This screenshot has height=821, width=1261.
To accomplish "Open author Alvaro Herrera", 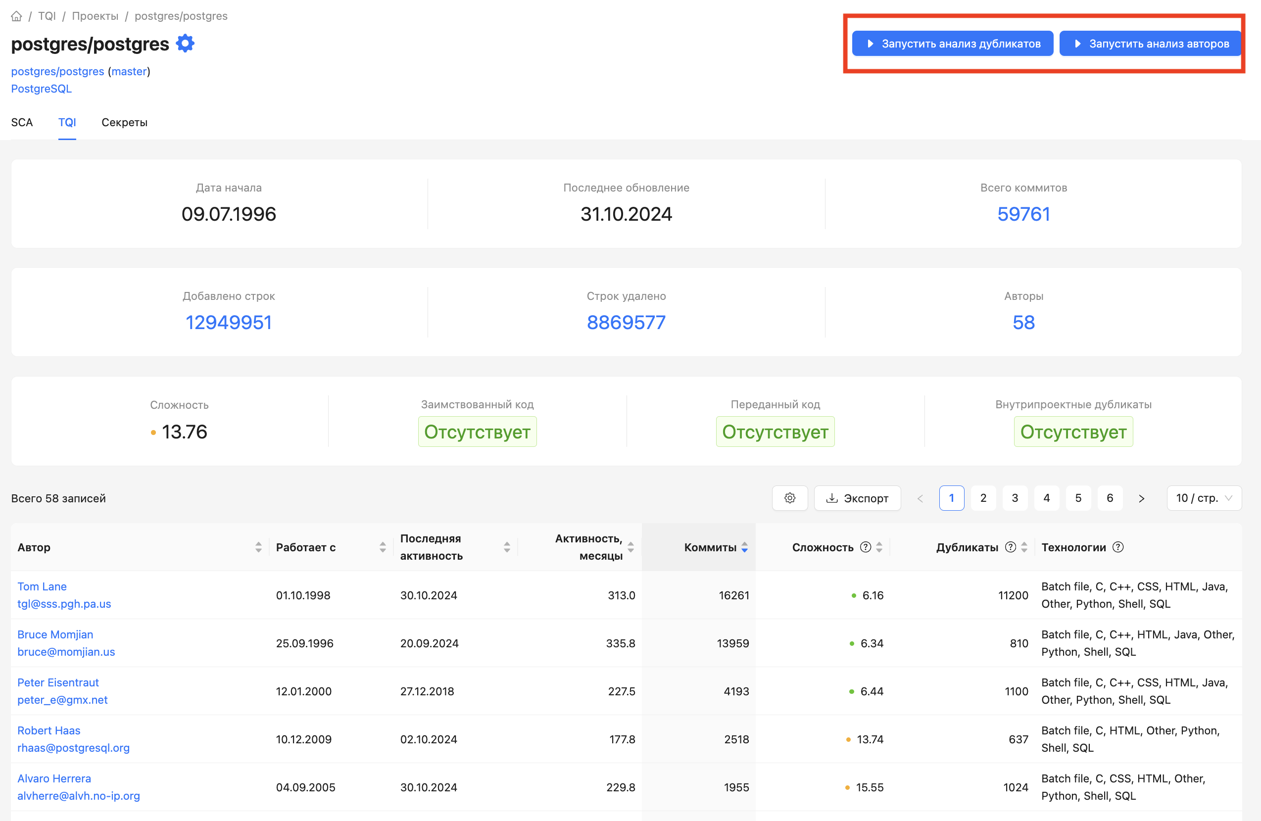I will 54,778.
